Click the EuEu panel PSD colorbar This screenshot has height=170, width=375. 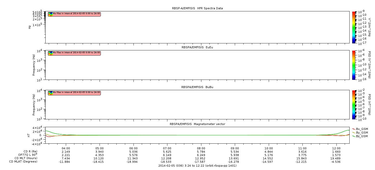click(354, 65)
